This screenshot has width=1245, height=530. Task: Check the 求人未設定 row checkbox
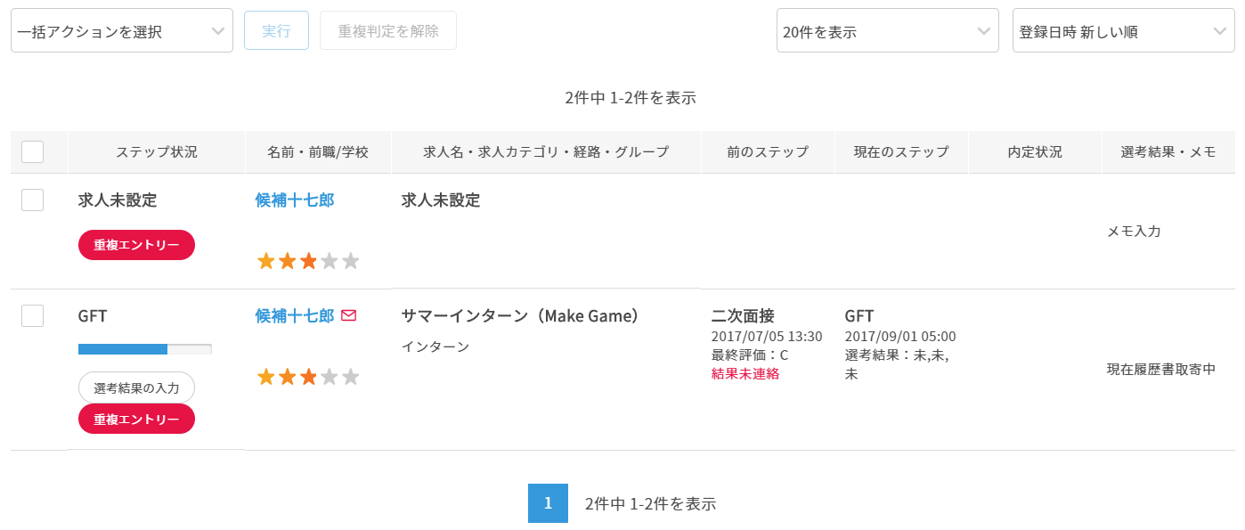[x=32, y=200]
